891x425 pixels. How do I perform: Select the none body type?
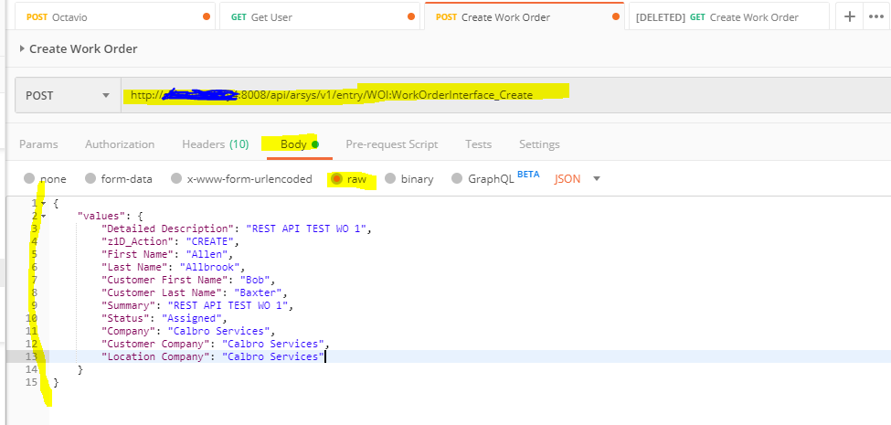click(x=30, y=179)
